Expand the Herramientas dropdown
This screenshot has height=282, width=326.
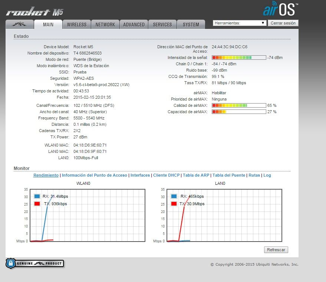(x=240, y=23)
